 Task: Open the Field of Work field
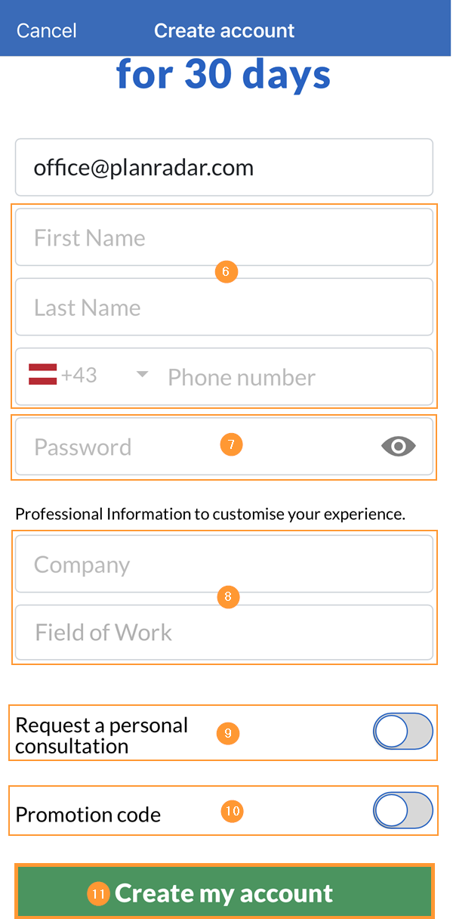click(223, 633)
